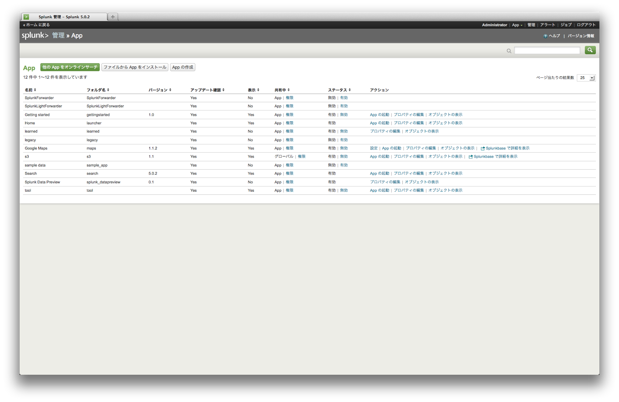The height and width of the screenshot is (402, 619).
Task: Enable the sample data app via 有効
Action: (x=344, y=165)
